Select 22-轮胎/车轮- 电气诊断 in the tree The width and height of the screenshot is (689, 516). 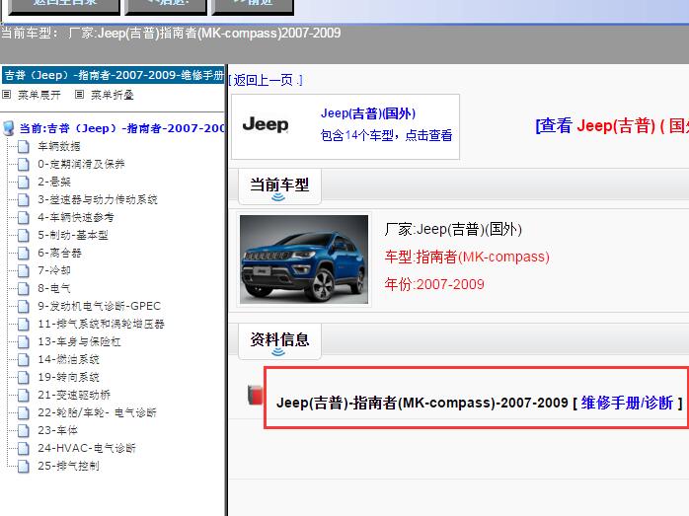(97, 412)
